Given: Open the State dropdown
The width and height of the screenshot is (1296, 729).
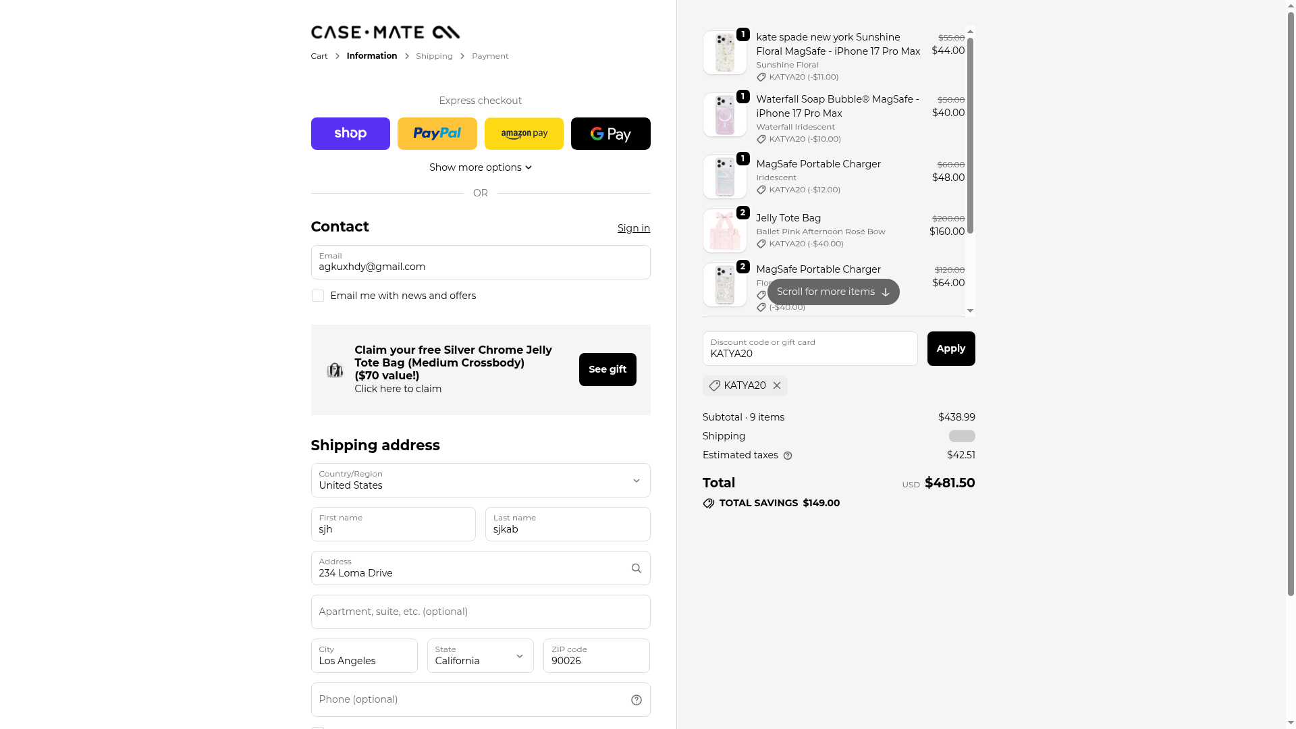Looking at the screenshot, I should (480, 656).
